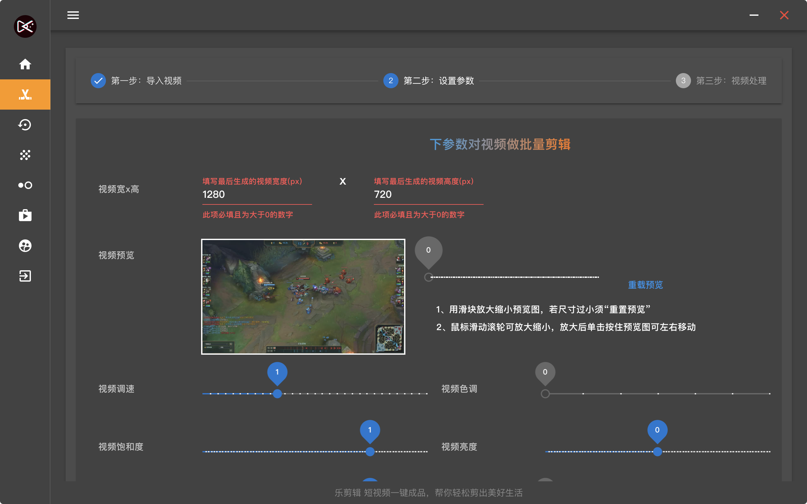Click the 视频饱和度 slider handle
This screenshot has height=504, width=807.
pos(370,452)
